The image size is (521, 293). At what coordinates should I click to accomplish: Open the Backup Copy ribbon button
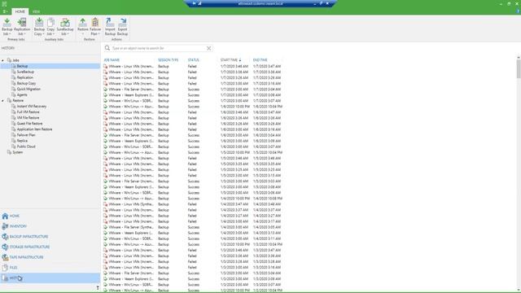[39, 27]
